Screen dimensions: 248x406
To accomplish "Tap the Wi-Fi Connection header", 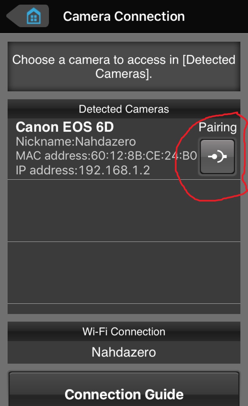I will click(x=124, y=332).
